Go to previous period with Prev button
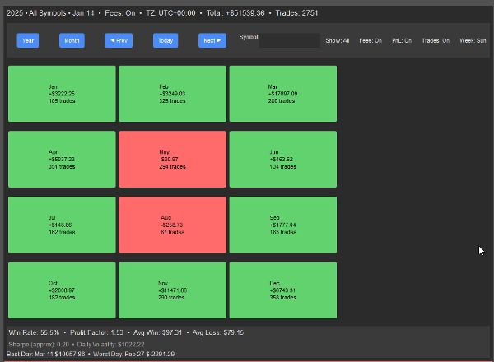Image resolution: width=494 pixels, height=362 pixels. click(118, 40)
